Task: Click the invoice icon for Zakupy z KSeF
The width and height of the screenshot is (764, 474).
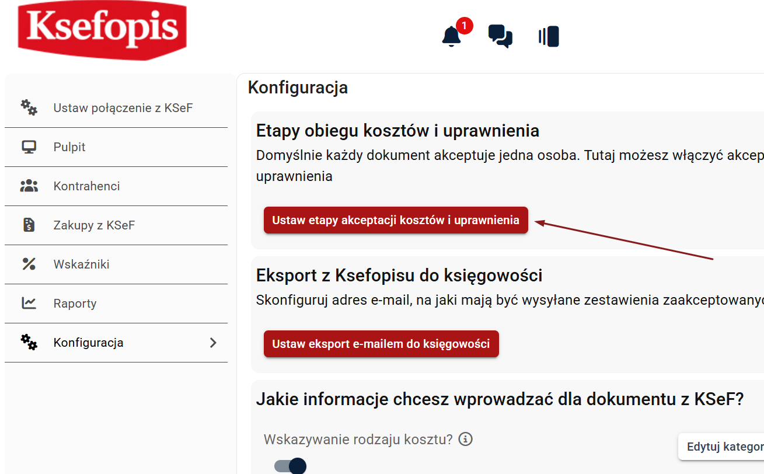Action: click(x=29, y=225)
